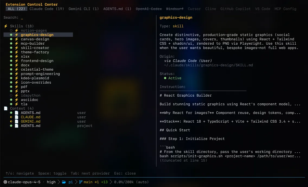Select the Windsurf tab
The image size is (308, 187).
(175, 9)
